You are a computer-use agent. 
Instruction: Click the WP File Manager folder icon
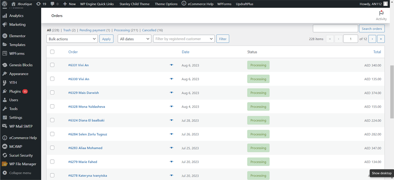pyautogui.click(x=5, y=164)
